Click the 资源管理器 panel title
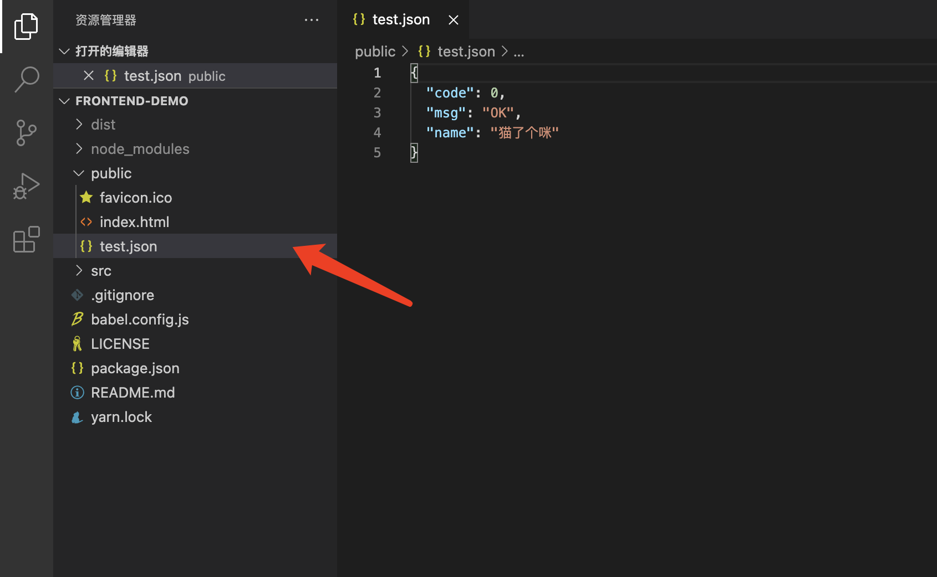This screenshot has height=577, width=937. (106, 20)
